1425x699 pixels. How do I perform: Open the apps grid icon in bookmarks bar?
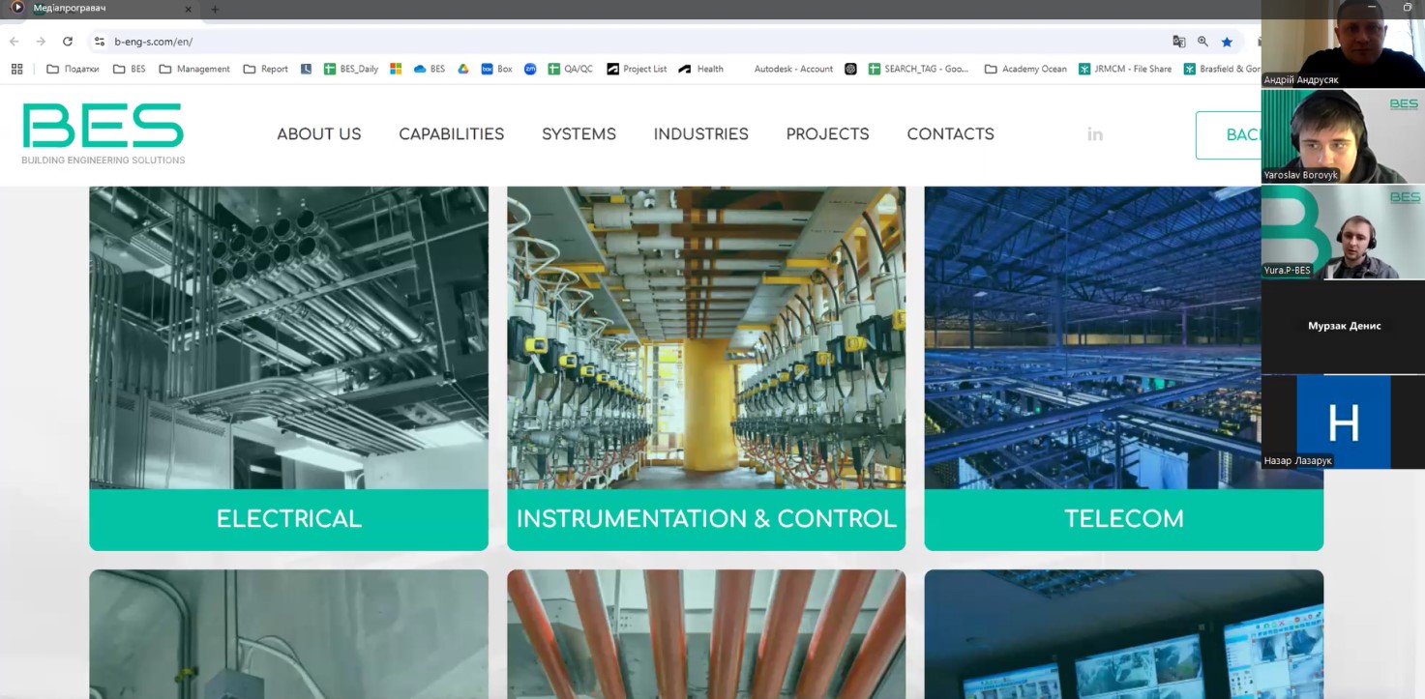click(16, 69)
